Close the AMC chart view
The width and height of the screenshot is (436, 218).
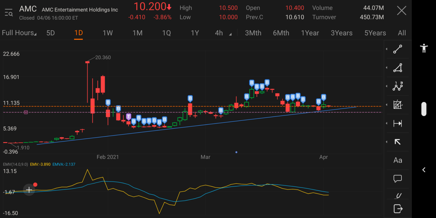pos(401,11)
